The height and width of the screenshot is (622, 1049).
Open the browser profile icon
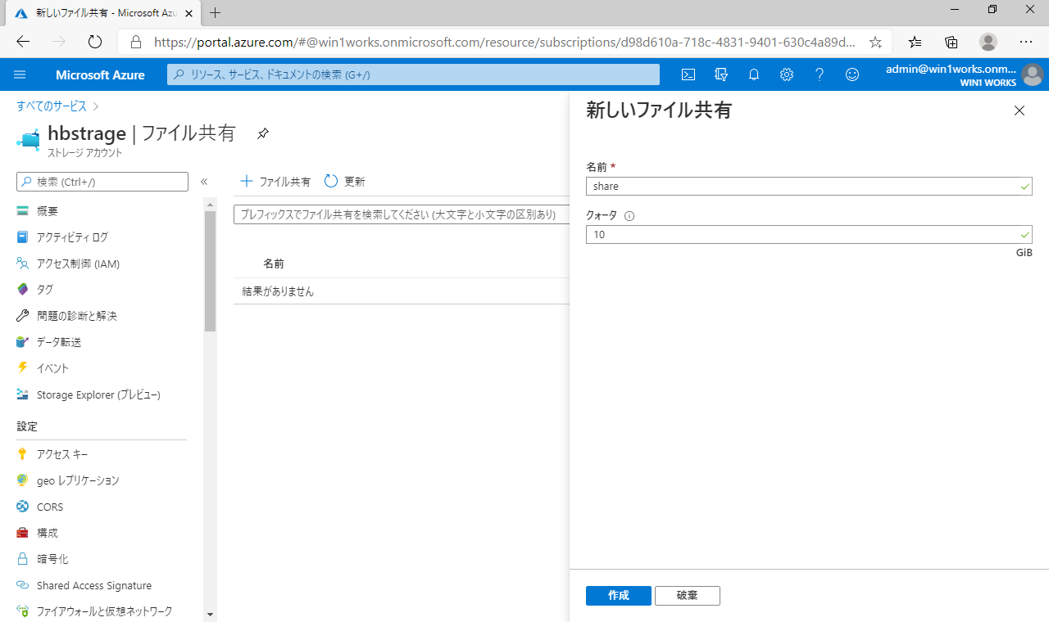point(988,42)
